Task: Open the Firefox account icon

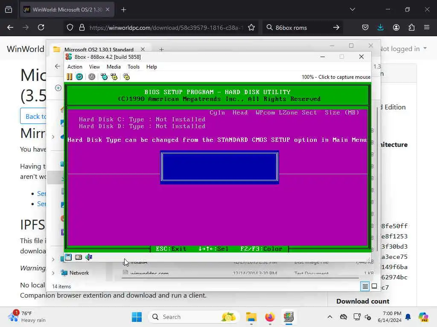Action: (396, 27)
